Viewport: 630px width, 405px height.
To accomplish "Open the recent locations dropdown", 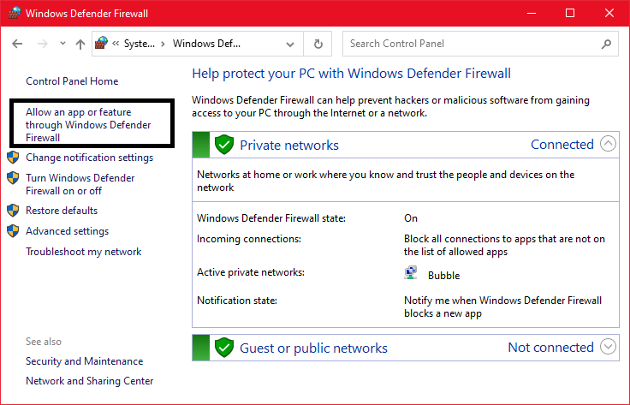I will tap(61, 44).
